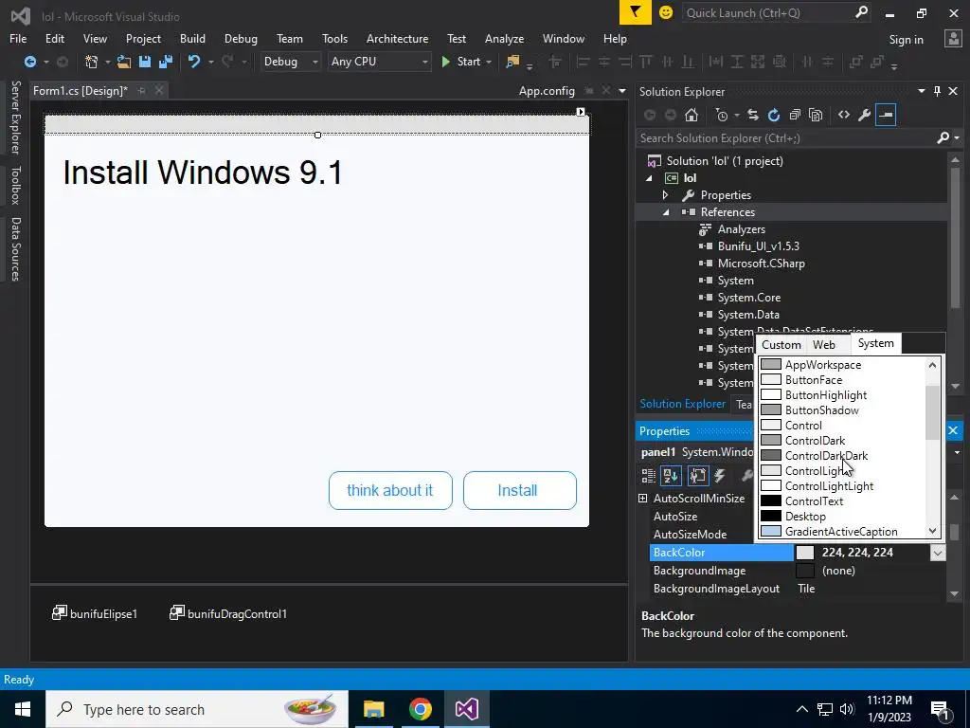Select the bunifuElipse1 component in tray
The width and height of the screenshot is (970, 728).
95,613
